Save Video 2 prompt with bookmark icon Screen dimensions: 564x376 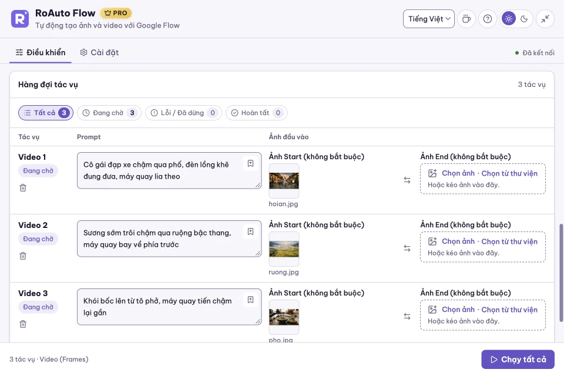pos(251,231)
